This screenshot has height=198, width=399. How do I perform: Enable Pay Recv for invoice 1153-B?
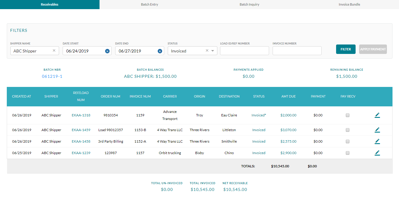(x=347, y=130)
